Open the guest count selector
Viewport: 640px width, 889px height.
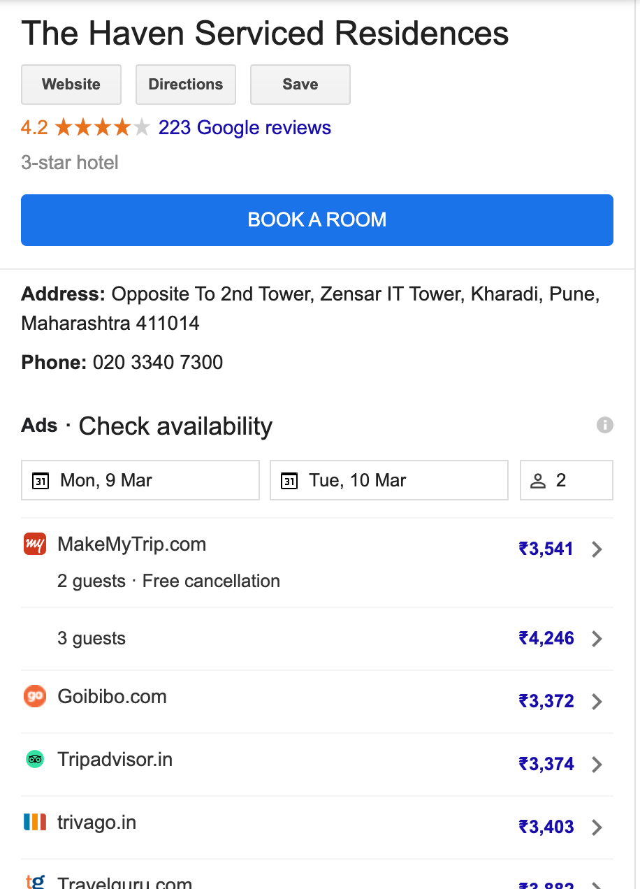(x=567, y=480)
